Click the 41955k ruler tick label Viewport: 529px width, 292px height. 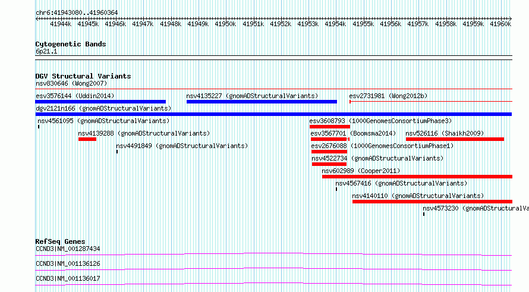[x=363, y=24]
